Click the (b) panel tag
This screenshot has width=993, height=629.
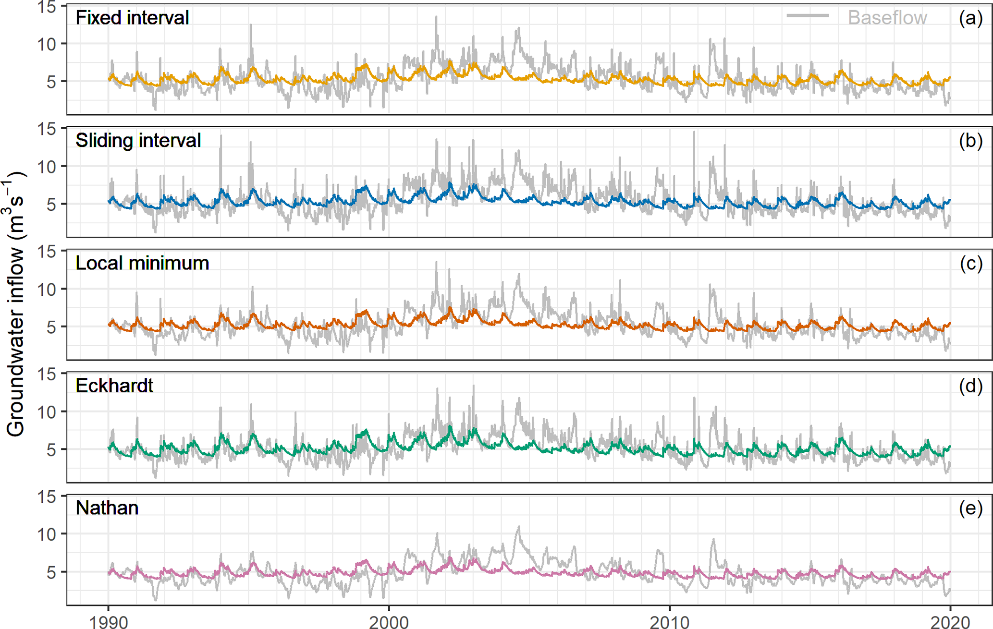pyautogui.click(x=970, y=141)
